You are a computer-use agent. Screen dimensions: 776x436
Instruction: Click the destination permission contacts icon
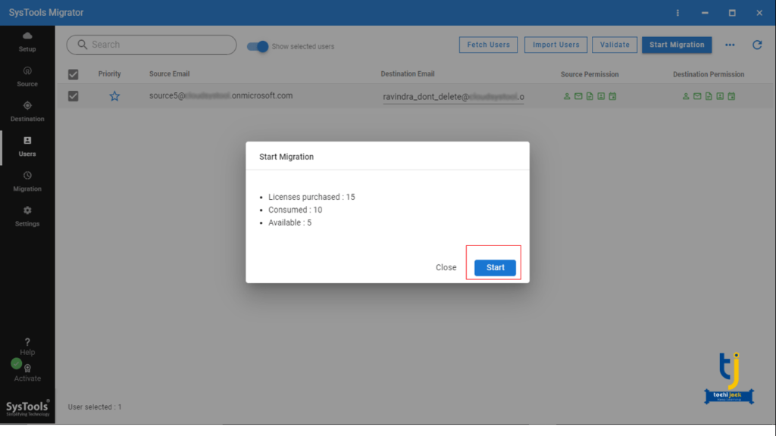click(720, 96)
